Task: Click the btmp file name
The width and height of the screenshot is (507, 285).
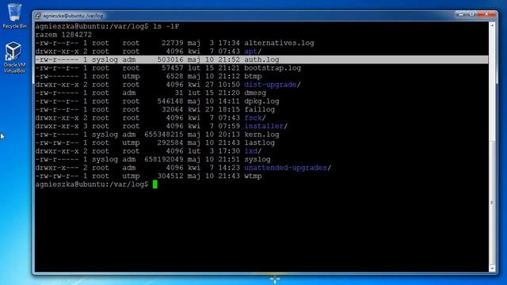Action: click(x=253, y=76)
